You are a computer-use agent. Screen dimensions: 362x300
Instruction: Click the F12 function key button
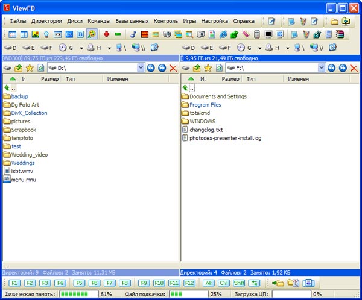coord(189,283)
